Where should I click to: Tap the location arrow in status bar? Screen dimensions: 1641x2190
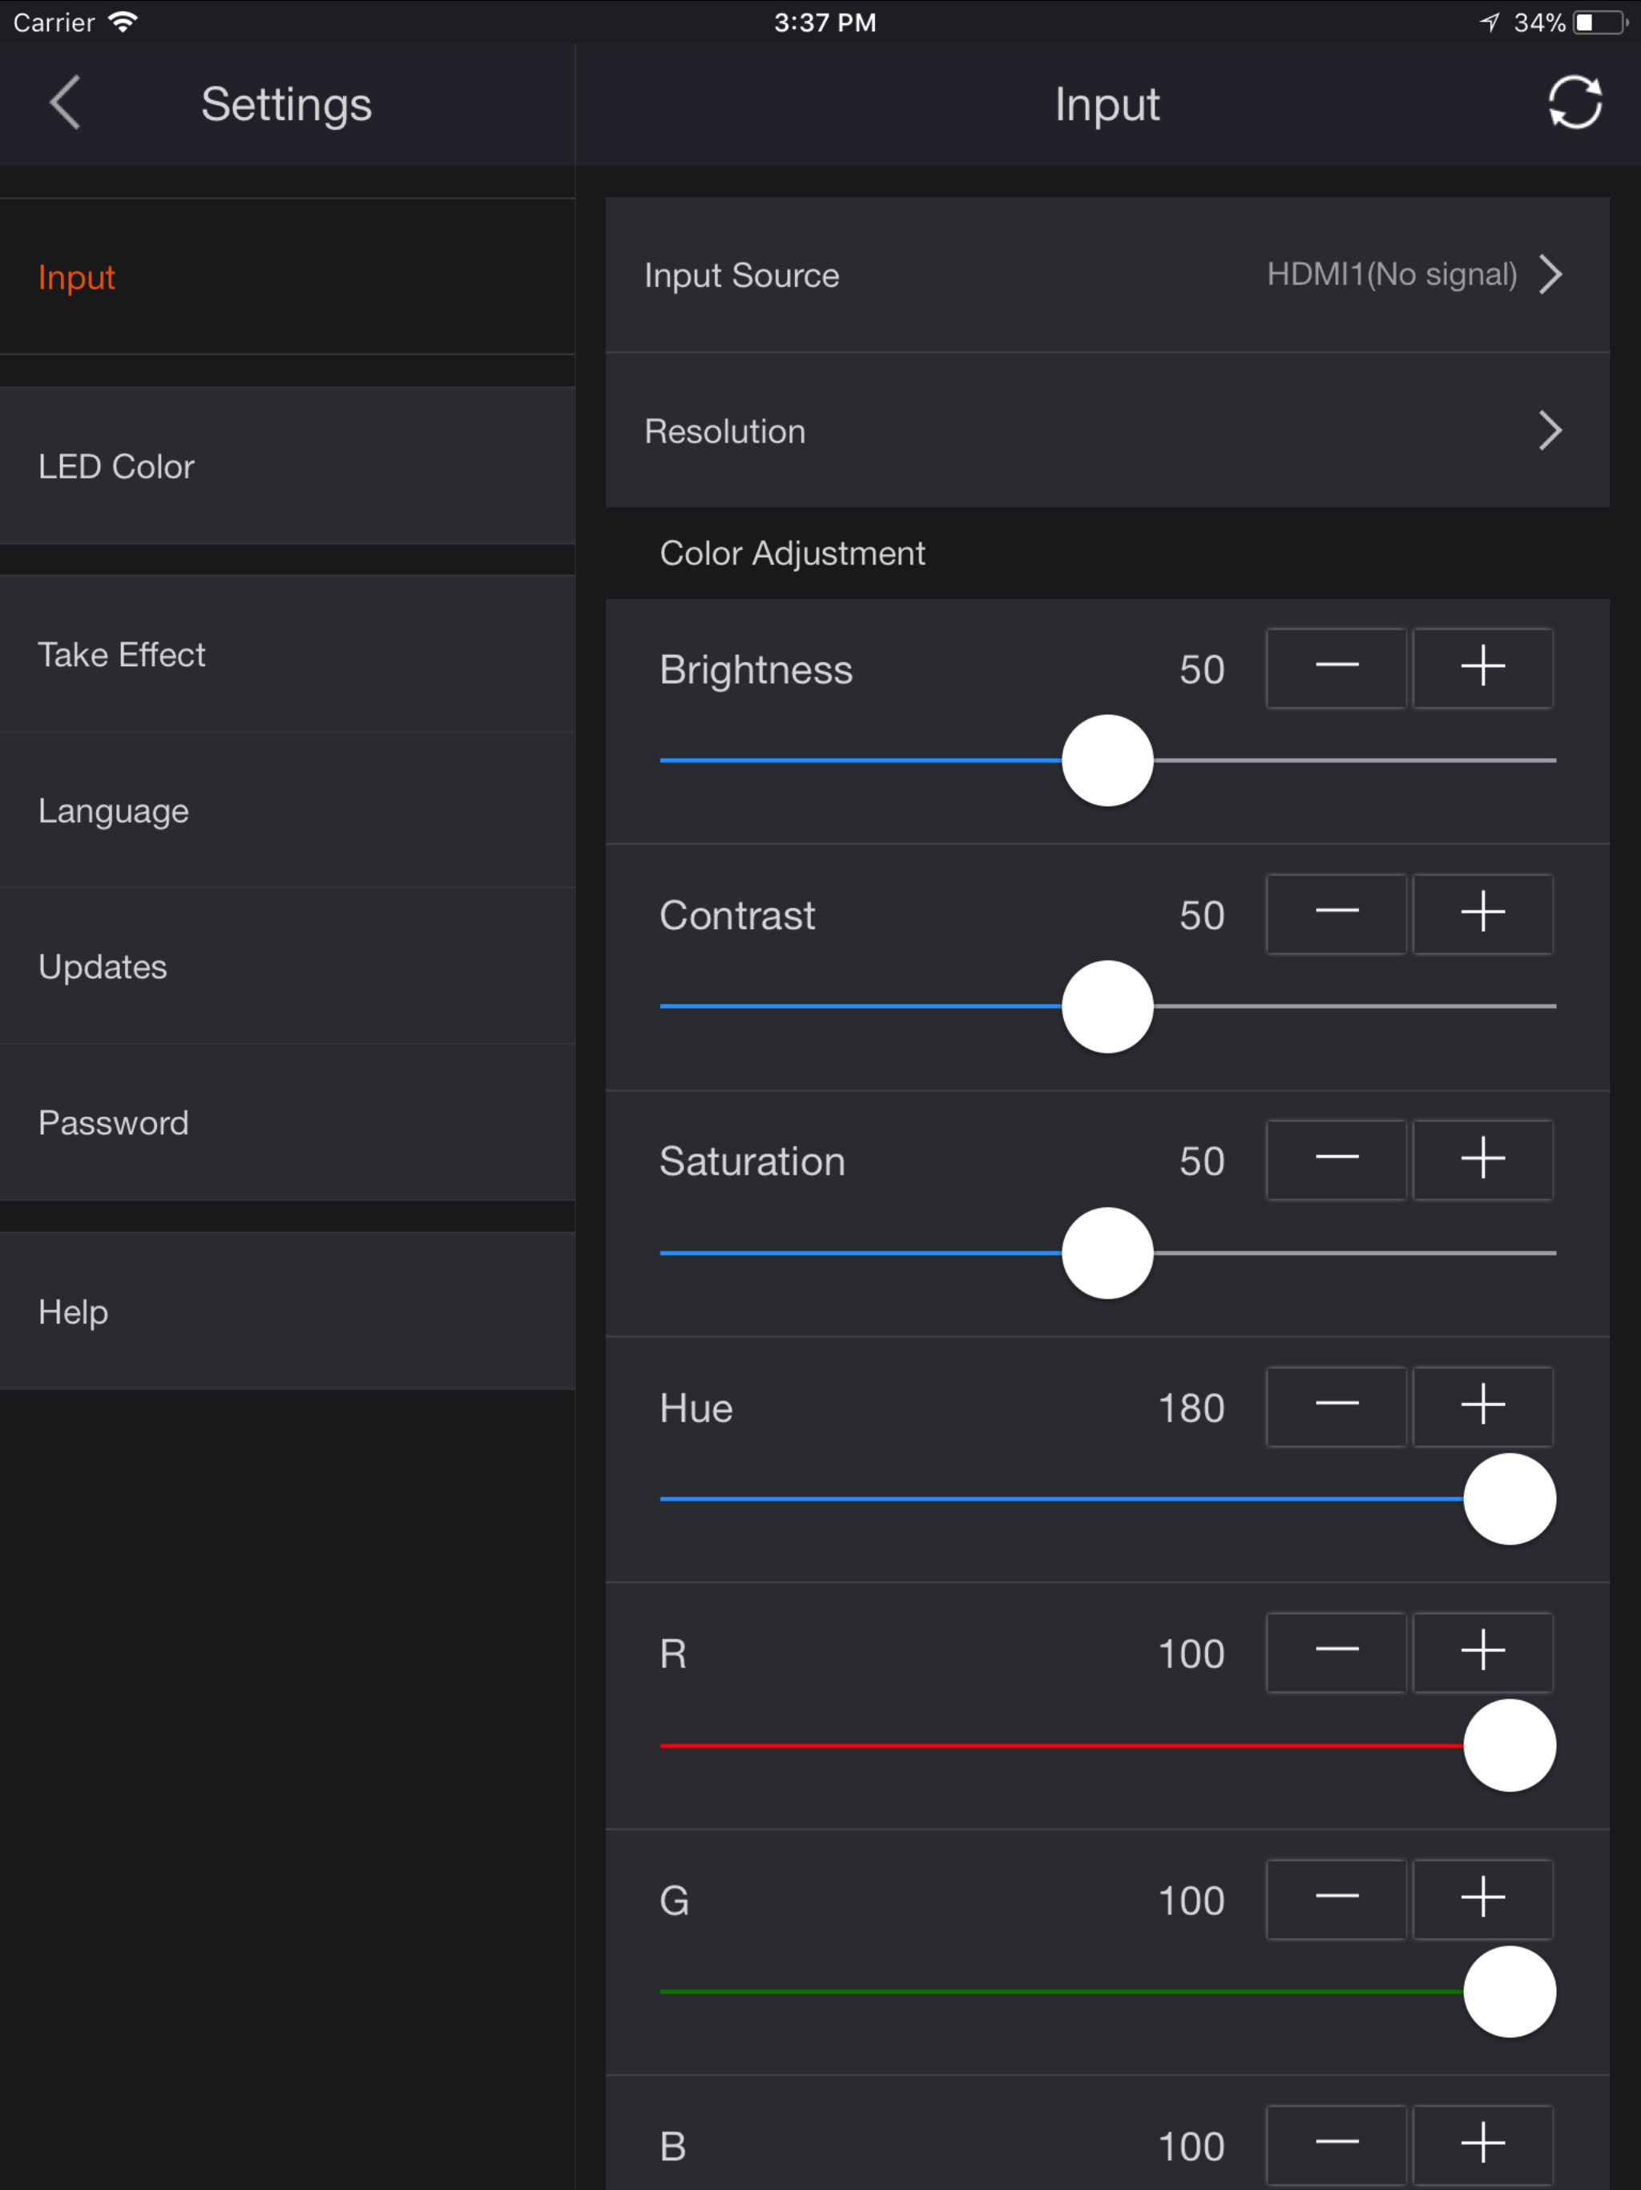1490,22
